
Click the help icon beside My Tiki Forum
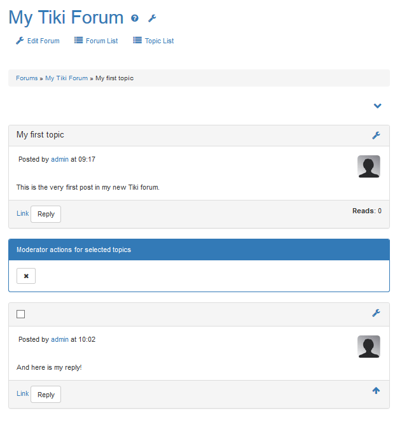click(x=135, y=18)
